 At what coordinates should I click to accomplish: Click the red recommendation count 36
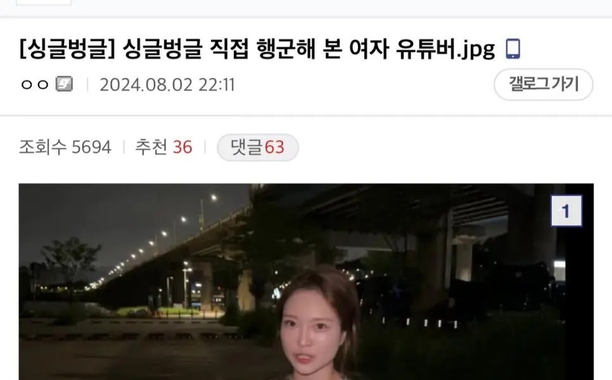(182, 148)
